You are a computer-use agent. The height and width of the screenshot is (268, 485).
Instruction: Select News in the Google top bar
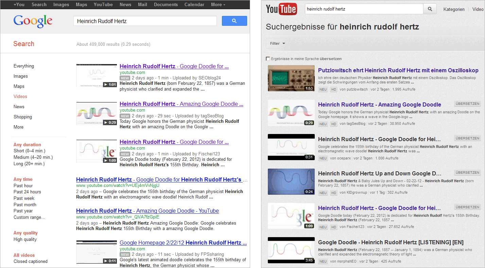click(x=125, y=4)
